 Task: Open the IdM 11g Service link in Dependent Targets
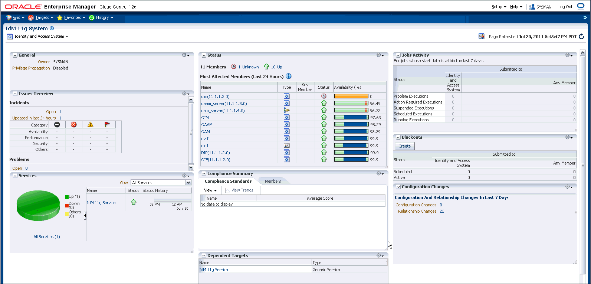(214, 270)
